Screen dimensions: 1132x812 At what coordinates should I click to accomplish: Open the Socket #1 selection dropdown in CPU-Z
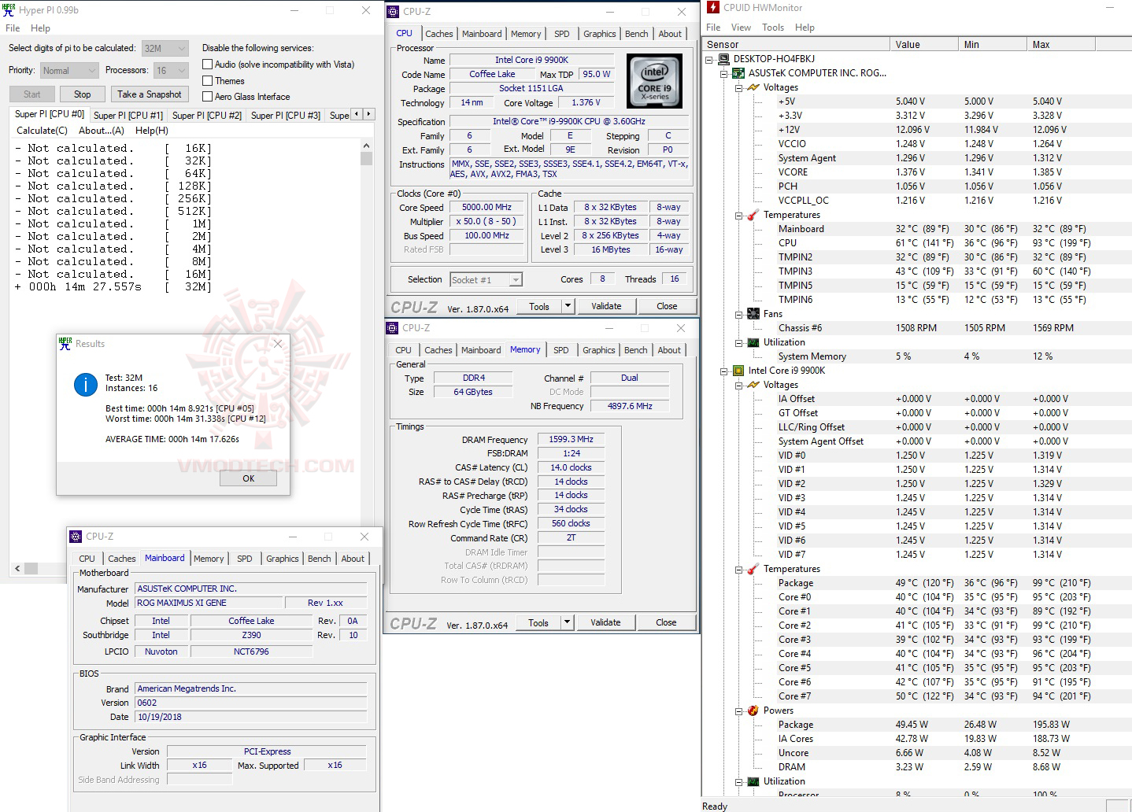click(x=515, y=279)
